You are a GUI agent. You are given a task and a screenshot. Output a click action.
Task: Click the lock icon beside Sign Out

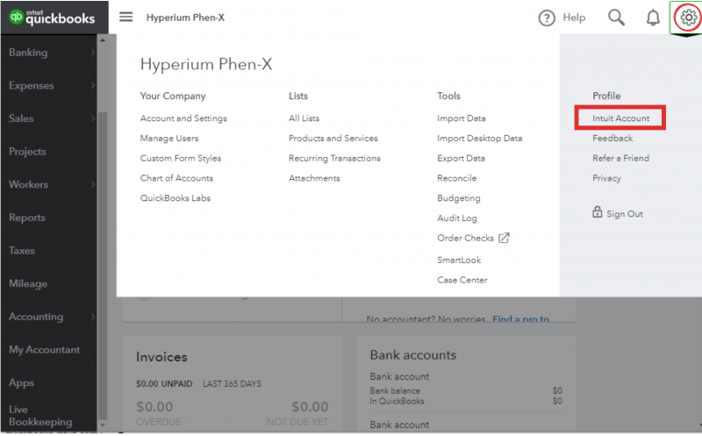[x=598, y=211]
